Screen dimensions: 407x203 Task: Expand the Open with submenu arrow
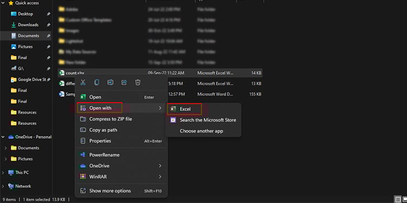point(160,108)
